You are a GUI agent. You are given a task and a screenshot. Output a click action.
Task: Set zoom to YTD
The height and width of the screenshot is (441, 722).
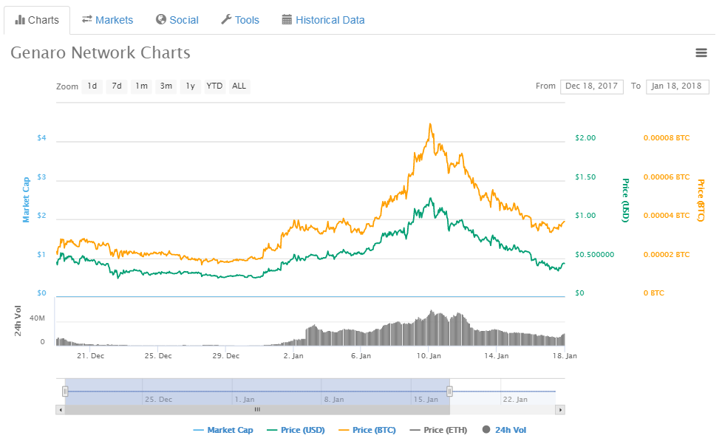pos(214,86)
